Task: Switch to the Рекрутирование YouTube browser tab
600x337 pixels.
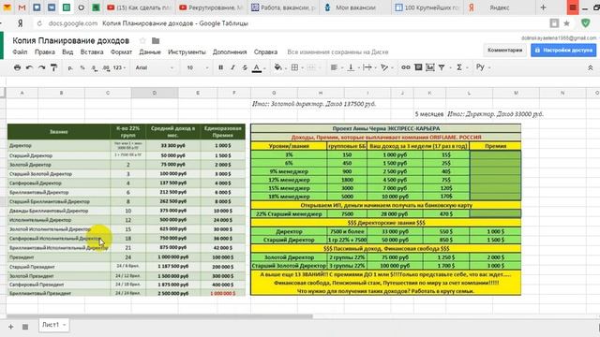Action: pos(211,7)
